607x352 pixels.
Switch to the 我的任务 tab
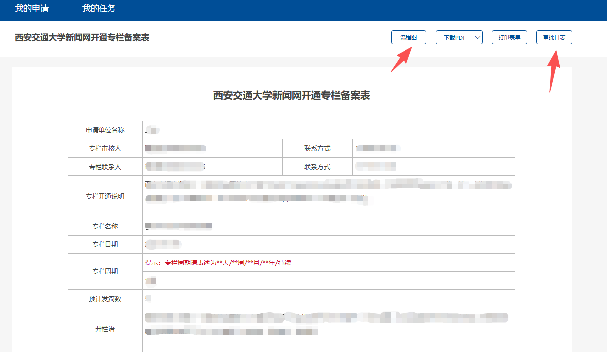point(99,8)
